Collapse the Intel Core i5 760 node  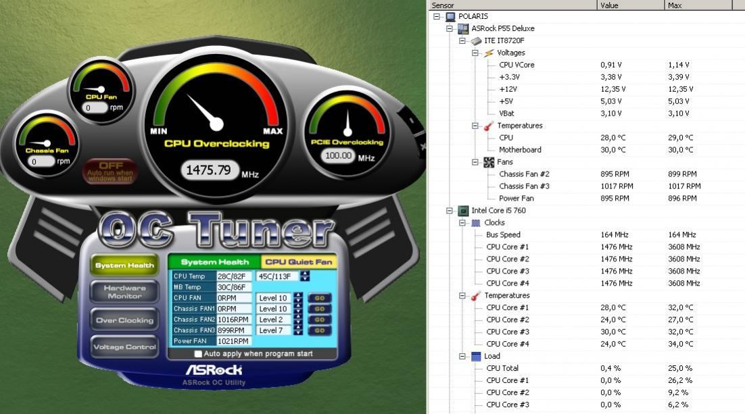[450, 211]
